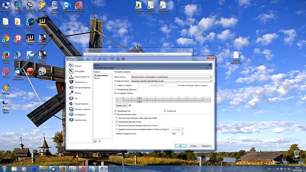Image resolution: width=306 pixels, height=172 pixels.
Task: Open the Recycle Bin on the desktop
Action: 296,155
